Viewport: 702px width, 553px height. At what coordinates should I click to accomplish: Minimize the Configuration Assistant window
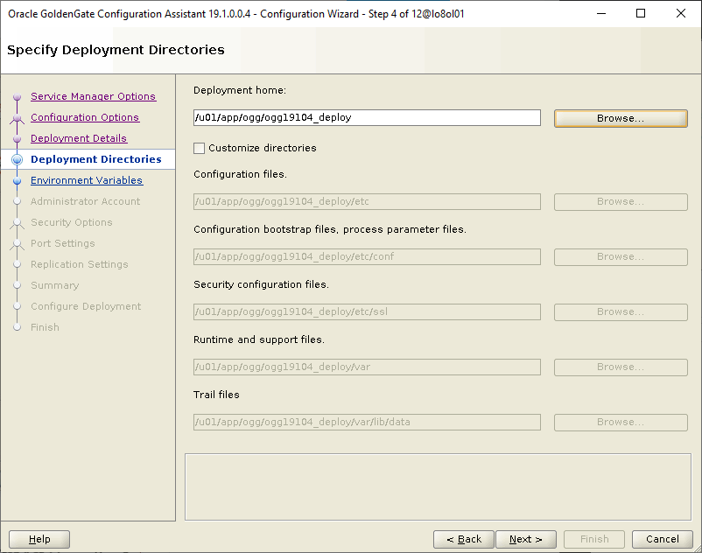pyautogui.click(x=600, y=13)
